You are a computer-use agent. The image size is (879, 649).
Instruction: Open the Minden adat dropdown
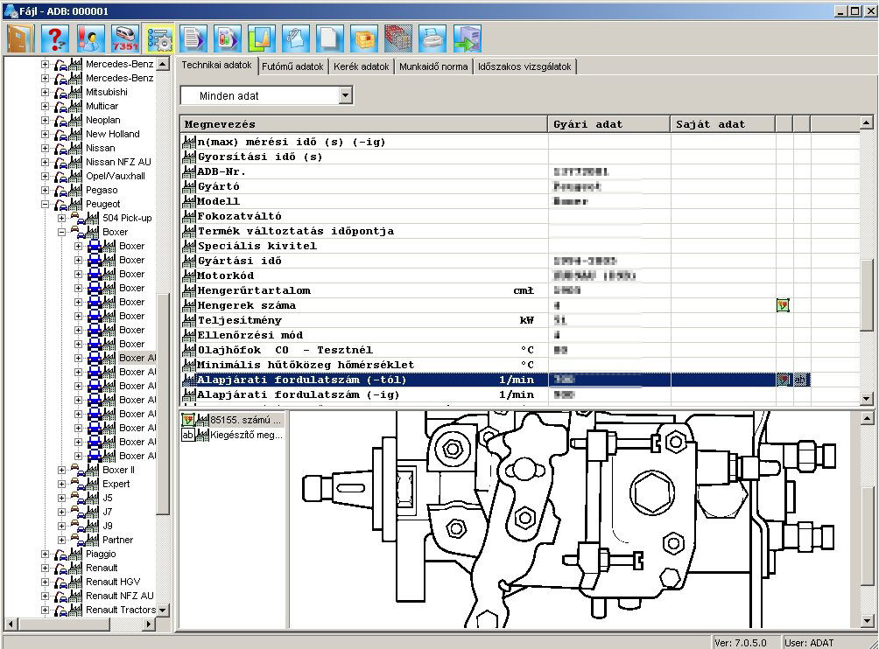pyautogui.click(x=345, y=95)
